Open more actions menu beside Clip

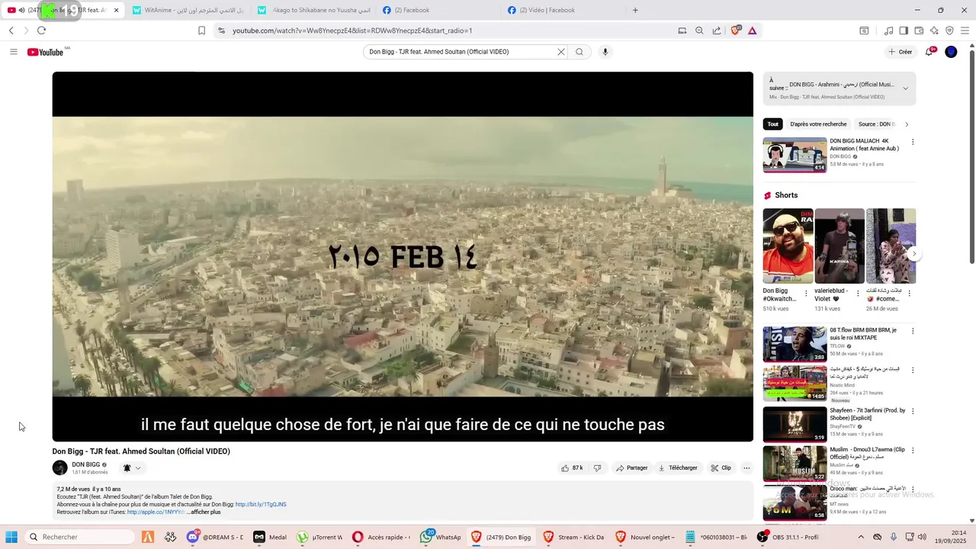(746, 468)
